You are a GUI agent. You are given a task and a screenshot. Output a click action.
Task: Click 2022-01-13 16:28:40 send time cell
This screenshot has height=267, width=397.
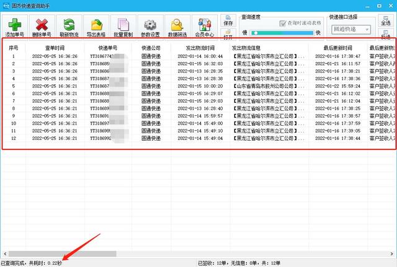200,108
